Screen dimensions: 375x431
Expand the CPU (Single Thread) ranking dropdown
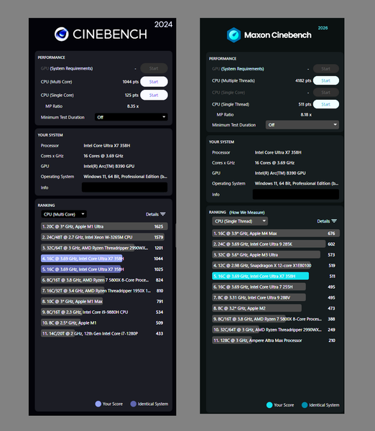(x=240, y=221)
